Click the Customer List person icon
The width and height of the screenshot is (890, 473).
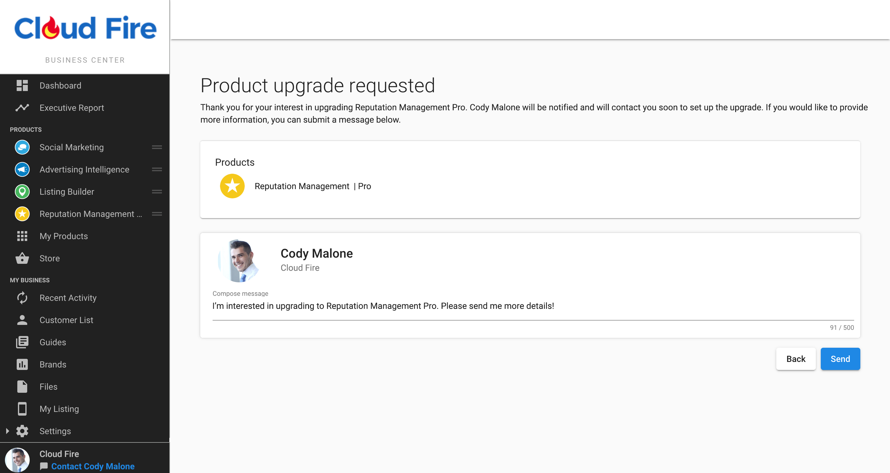(22, 320)
